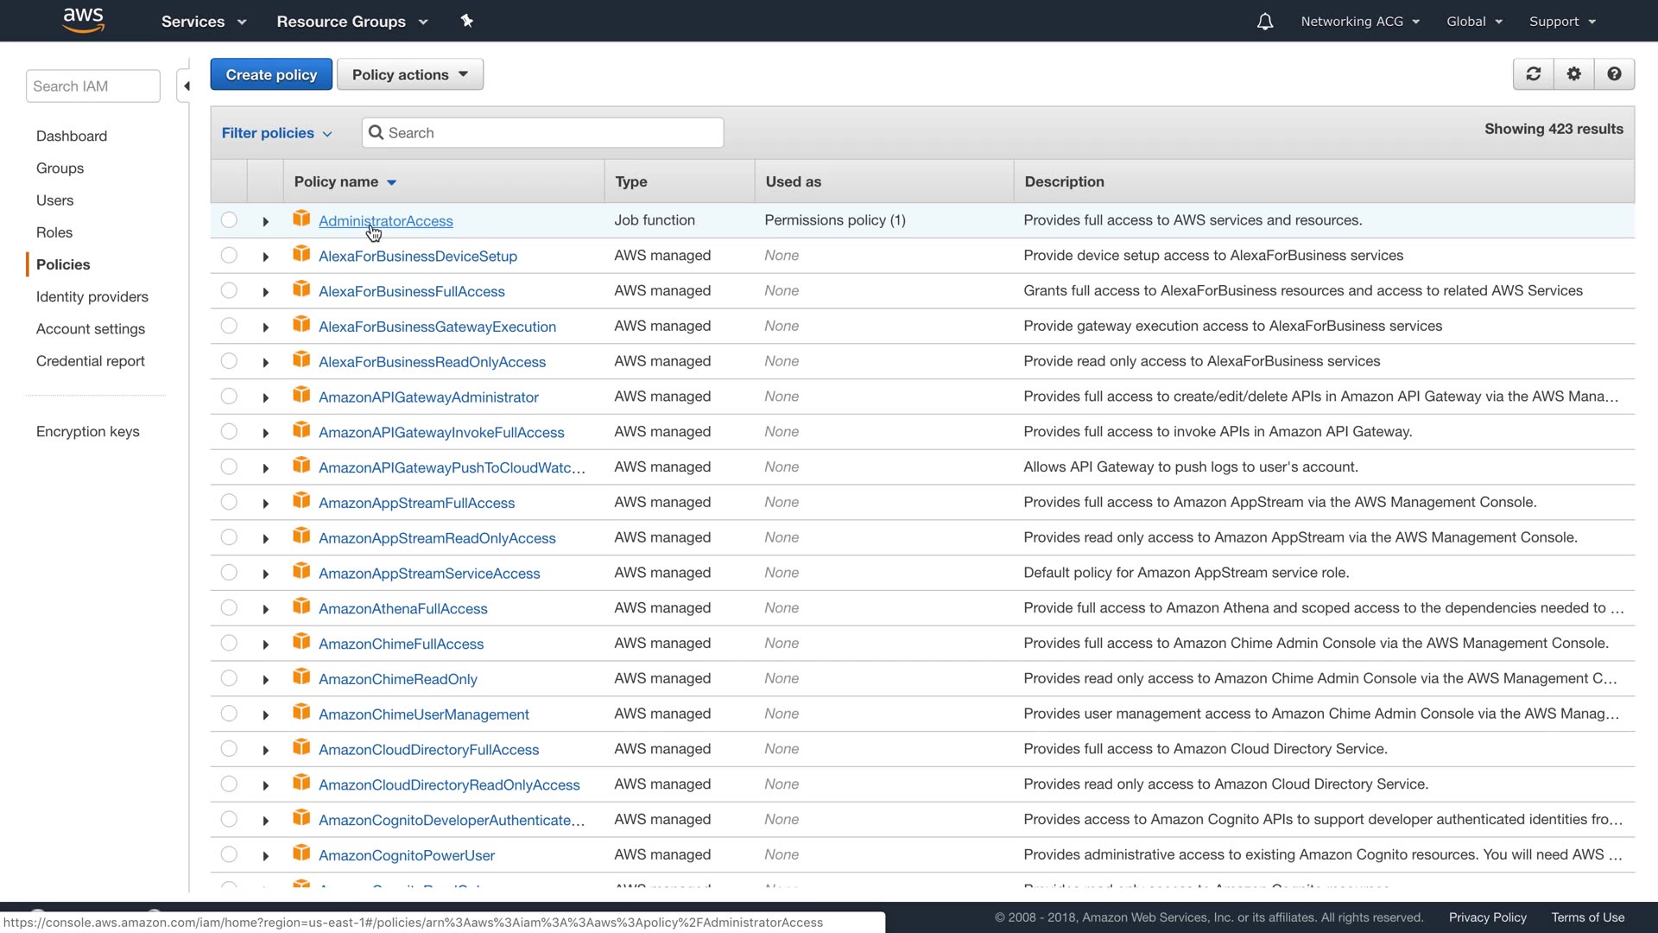Go to Roles in the sidebar

click(54, 232)
